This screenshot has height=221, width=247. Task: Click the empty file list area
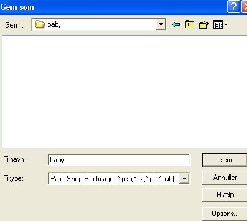click(124, 91)
